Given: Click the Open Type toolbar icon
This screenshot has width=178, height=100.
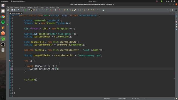Looking at the screenshot, I should click(72, 10).
